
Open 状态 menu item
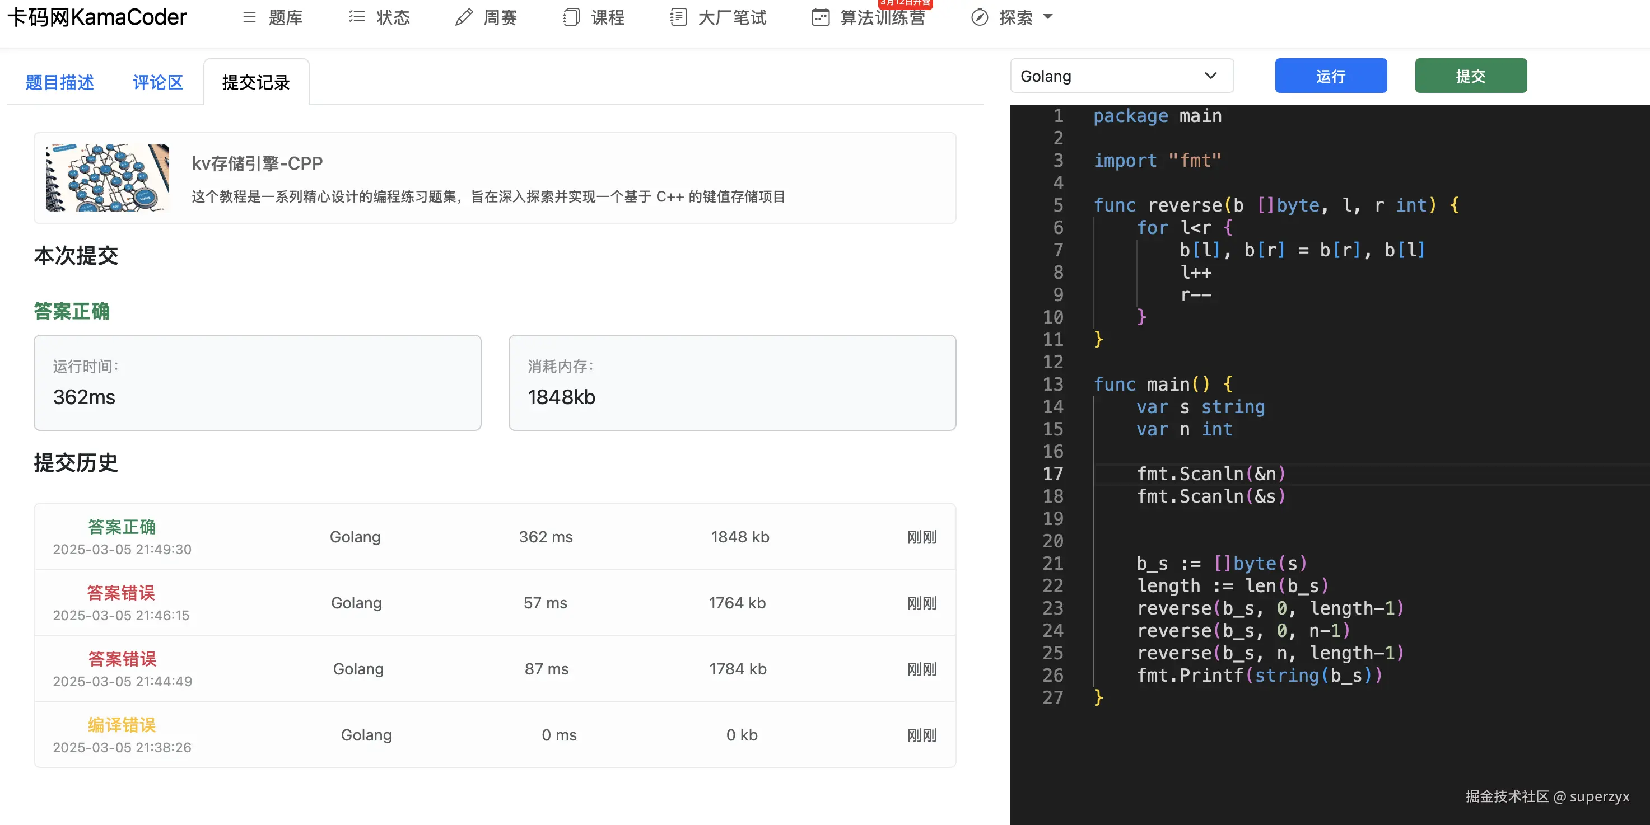pos(393,17)
